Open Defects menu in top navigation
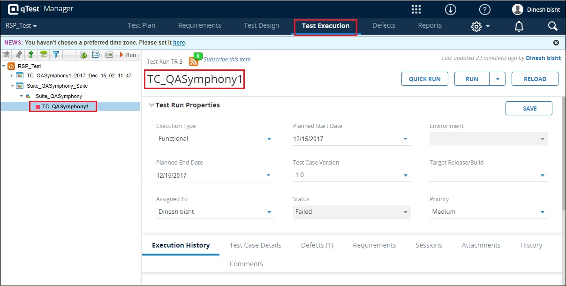This screenshot has height=286, width=566. 384,25
